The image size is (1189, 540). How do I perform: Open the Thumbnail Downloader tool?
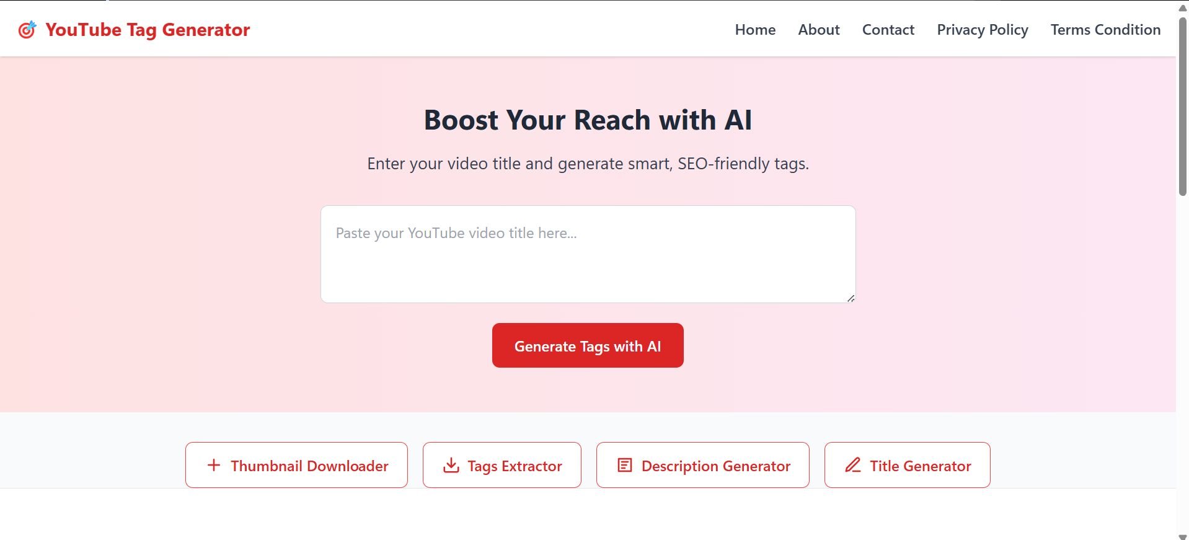coord(296,465)
